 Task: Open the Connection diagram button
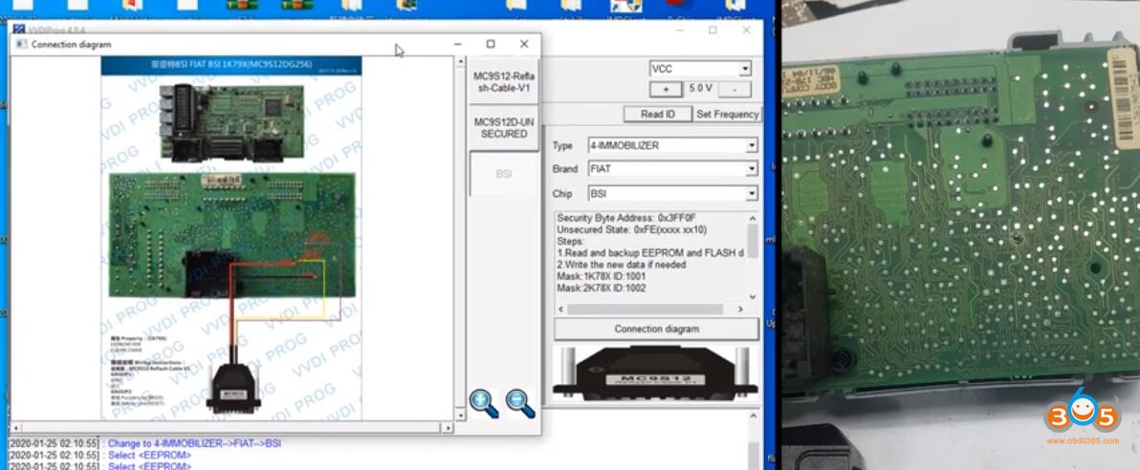click(x=656, y=329)
